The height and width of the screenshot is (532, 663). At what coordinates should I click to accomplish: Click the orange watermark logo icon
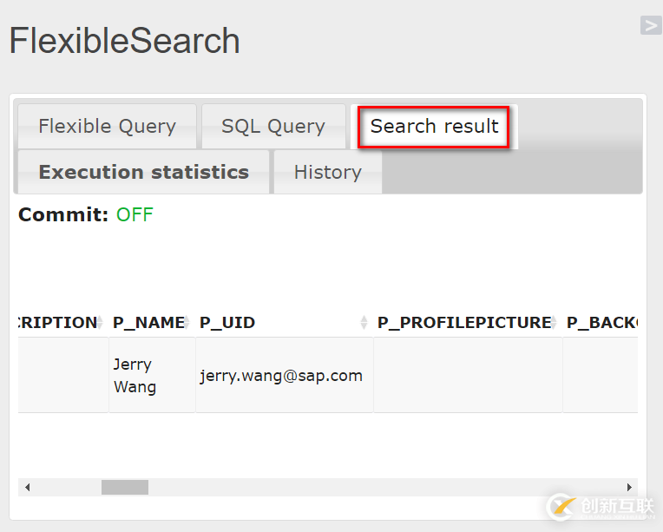561,506
